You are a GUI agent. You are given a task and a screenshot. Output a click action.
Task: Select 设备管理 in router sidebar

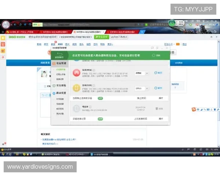click(60, 63)
